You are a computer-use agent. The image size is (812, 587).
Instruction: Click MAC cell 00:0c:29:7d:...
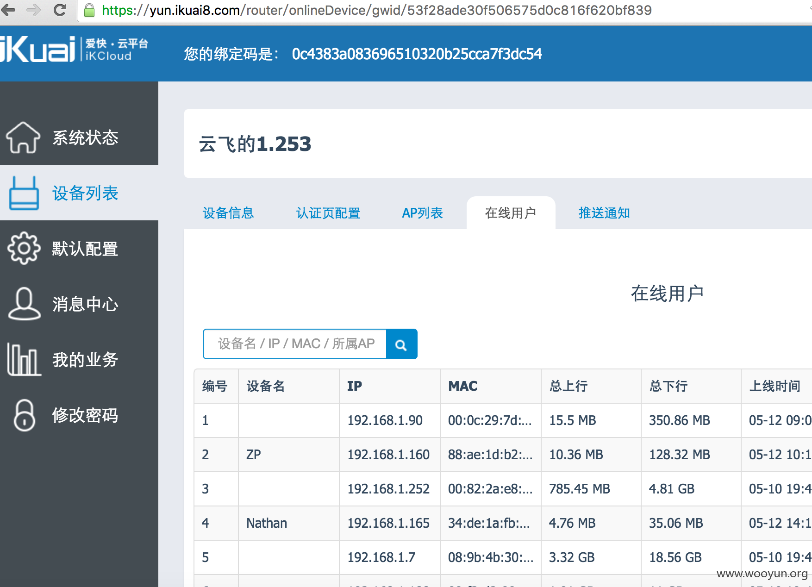coord(490,420)
